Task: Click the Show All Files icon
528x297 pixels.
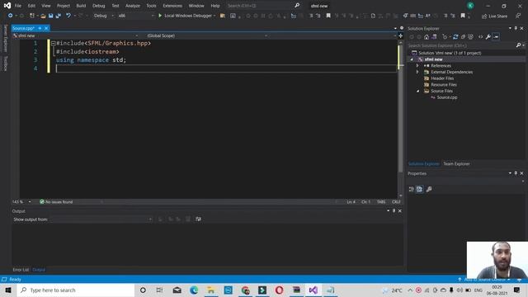Action: coord(471,37)
